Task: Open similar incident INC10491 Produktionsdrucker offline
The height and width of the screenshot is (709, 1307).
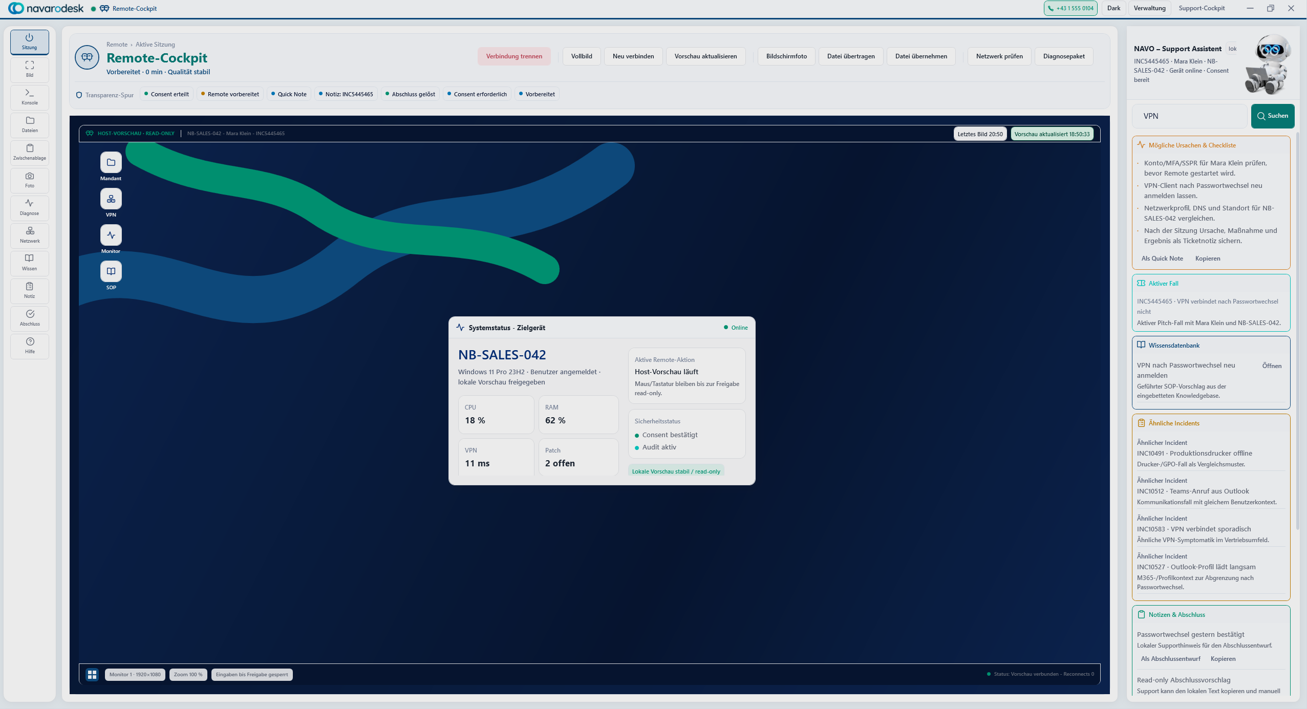Action: pyautogui.click(x=1211, y=453)
